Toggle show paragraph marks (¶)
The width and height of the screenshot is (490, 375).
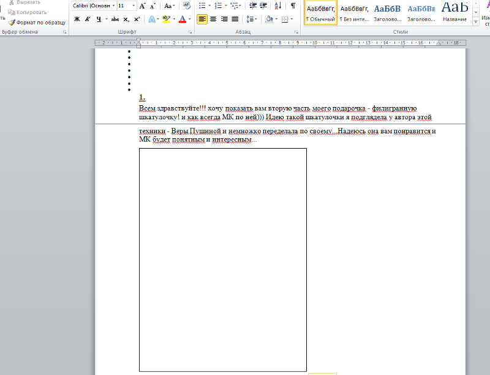tap(293, 6)
